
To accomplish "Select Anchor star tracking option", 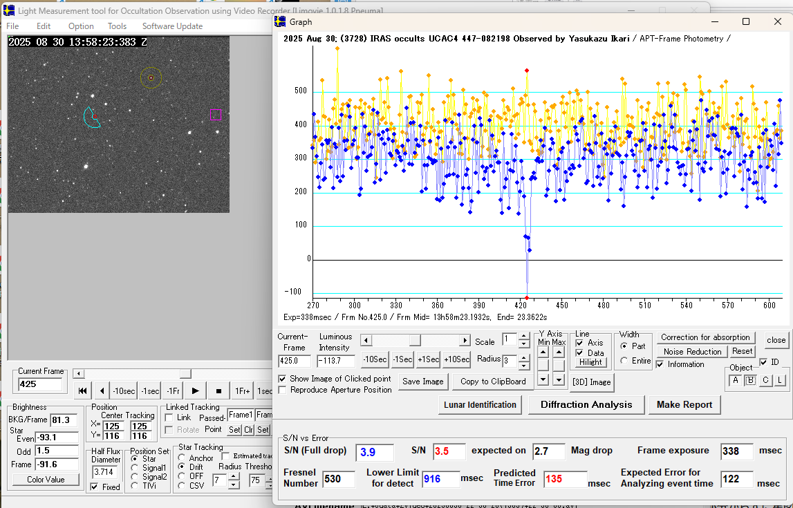I will [182, 458].
